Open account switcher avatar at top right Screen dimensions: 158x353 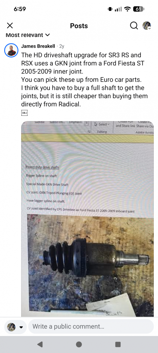147,26
